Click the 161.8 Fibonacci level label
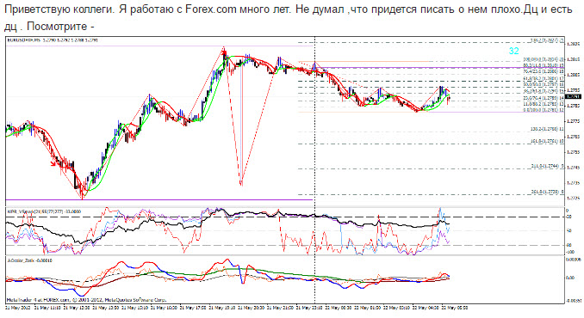This screenshot has width=584, height=318. (547, 141)
